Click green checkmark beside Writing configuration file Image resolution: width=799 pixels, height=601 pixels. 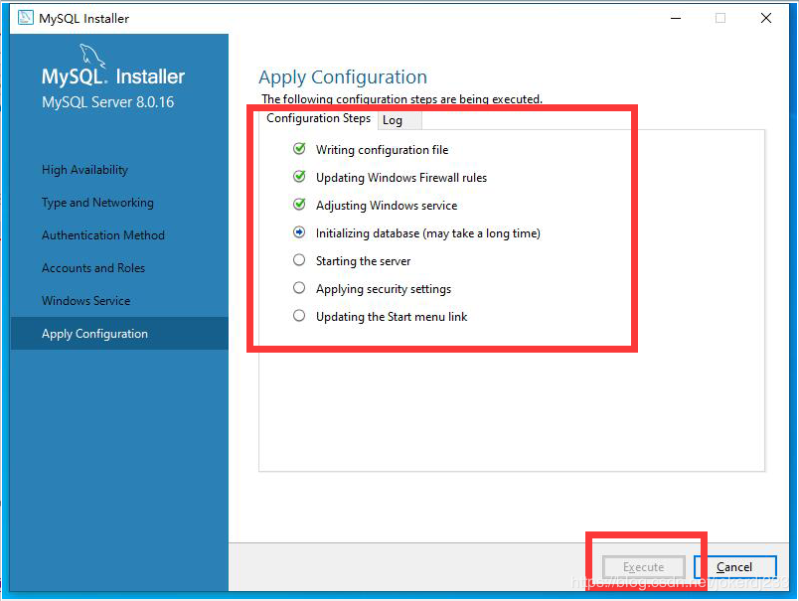[299, 149]
